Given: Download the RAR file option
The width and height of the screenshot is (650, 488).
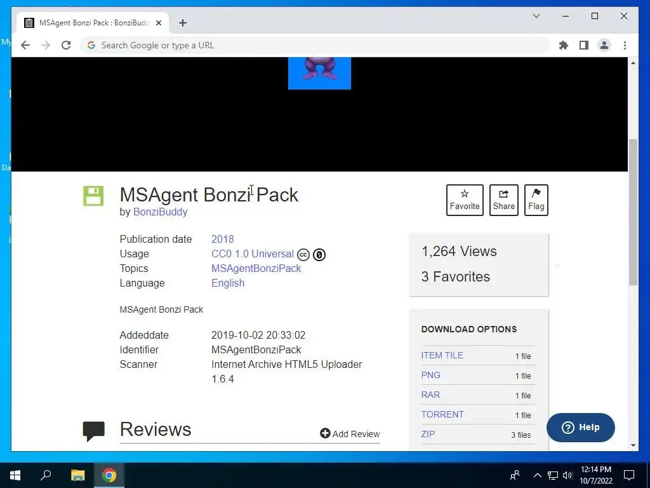Looking at the screenshot, I should tap(430, 395).
